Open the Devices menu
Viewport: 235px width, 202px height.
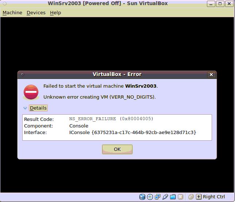pyautogui.click(x=36, y=13)
